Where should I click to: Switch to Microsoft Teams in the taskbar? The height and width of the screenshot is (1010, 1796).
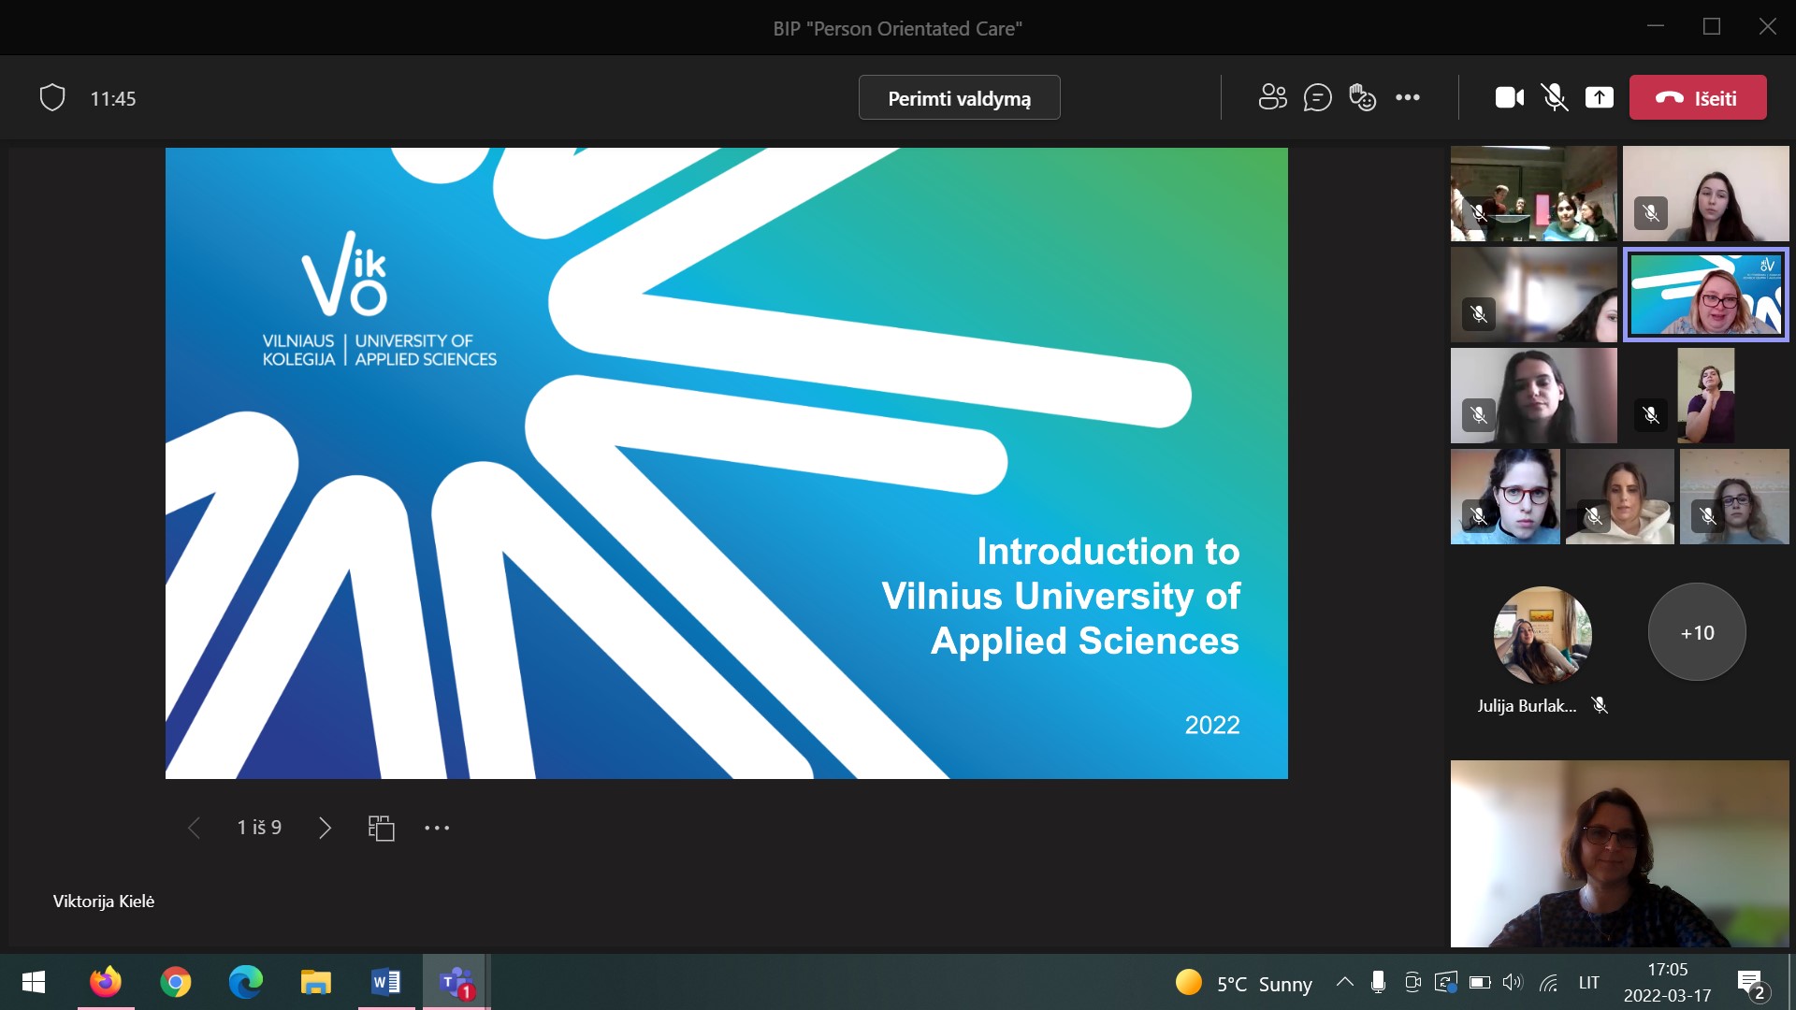456,982
